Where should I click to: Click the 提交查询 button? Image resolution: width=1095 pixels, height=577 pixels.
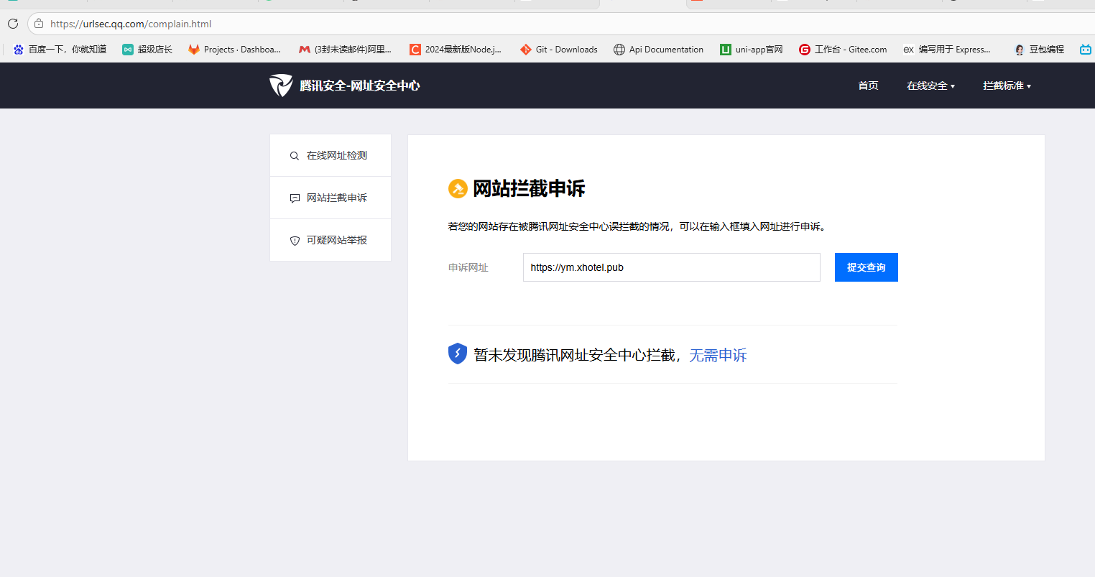pos(867,267)
